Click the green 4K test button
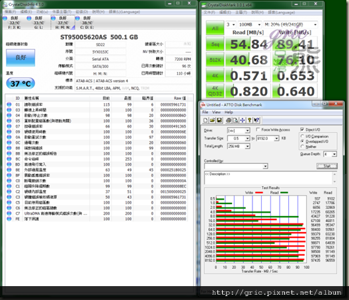349x300 pixels. [215, 76]
